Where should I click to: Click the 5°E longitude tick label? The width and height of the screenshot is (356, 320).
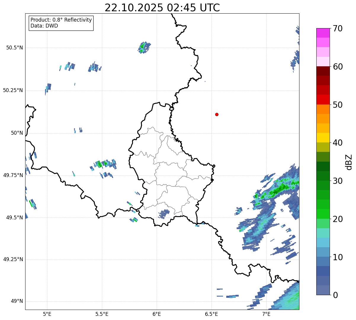(47, 314)
